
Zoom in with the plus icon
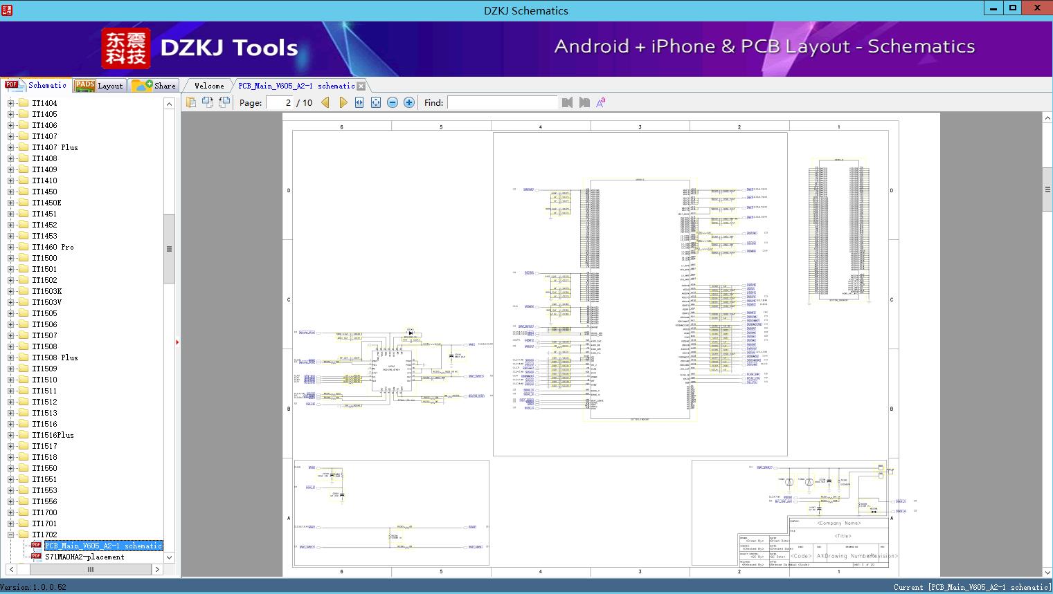point(409,102)
